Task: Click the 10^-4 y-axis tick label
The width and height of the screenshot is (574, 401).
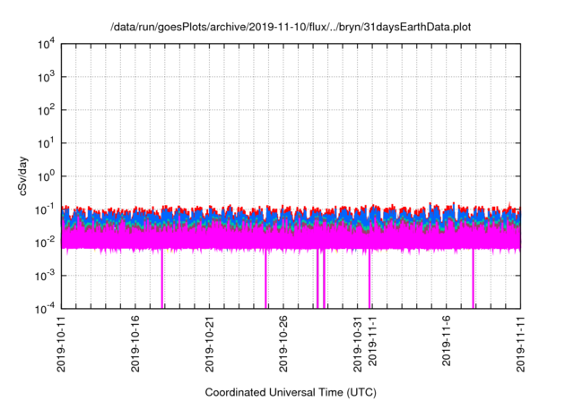Action: click(46, 310)
